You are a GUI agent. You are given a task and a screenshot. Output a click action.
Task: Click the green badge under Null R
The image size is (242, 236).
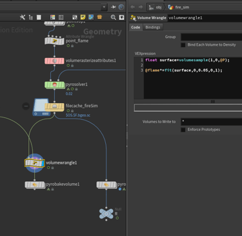click(x=117, y=218)
